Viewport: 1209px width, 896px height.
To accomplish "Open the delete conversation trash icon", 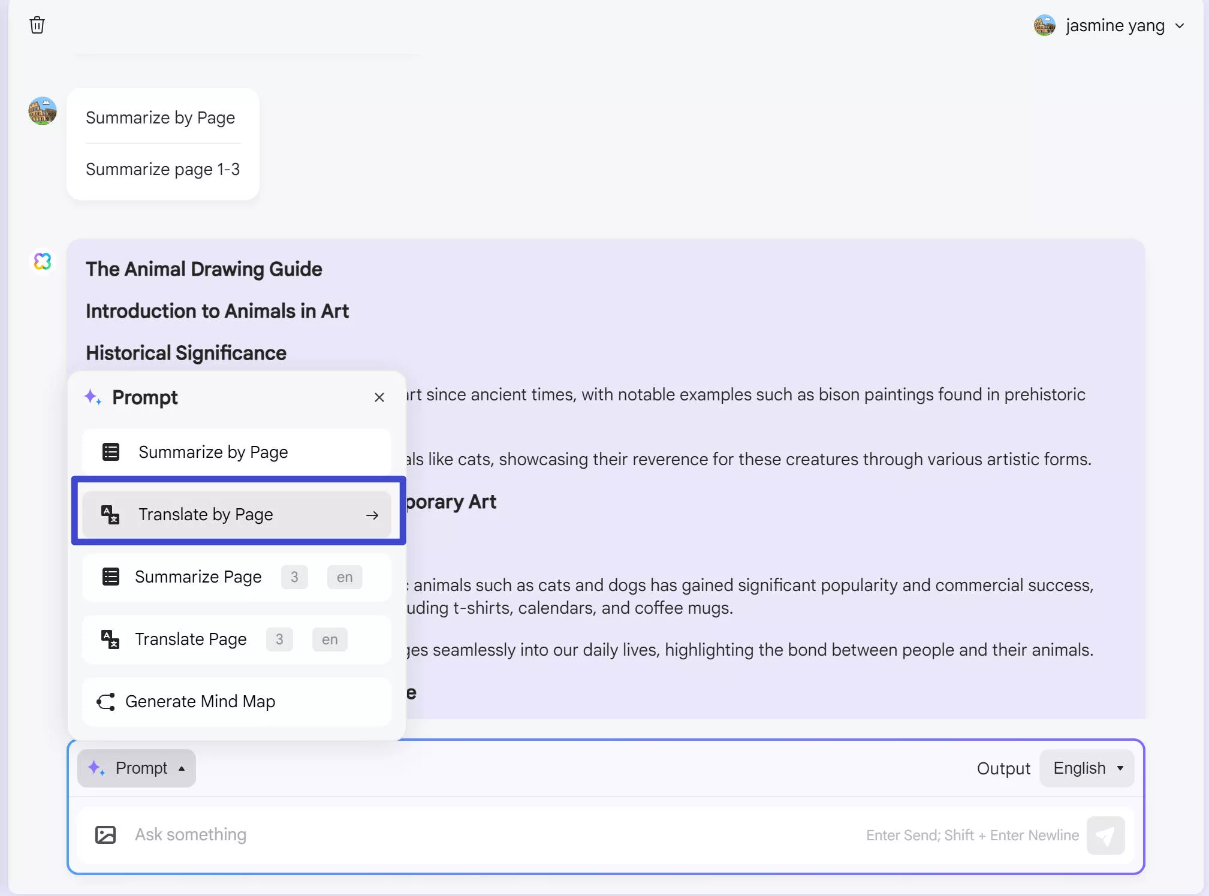I will (x=37, y=25).
